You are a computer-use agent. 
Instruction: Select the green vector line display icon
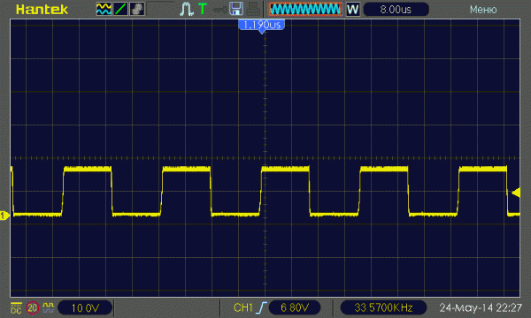tap(120, 9)
